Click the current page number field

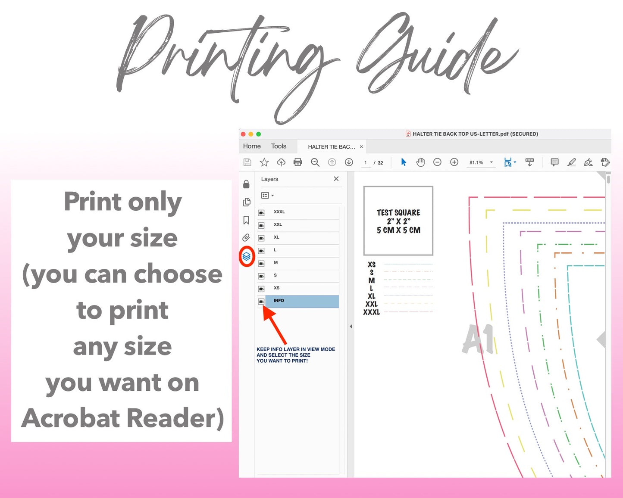point(366,163)
